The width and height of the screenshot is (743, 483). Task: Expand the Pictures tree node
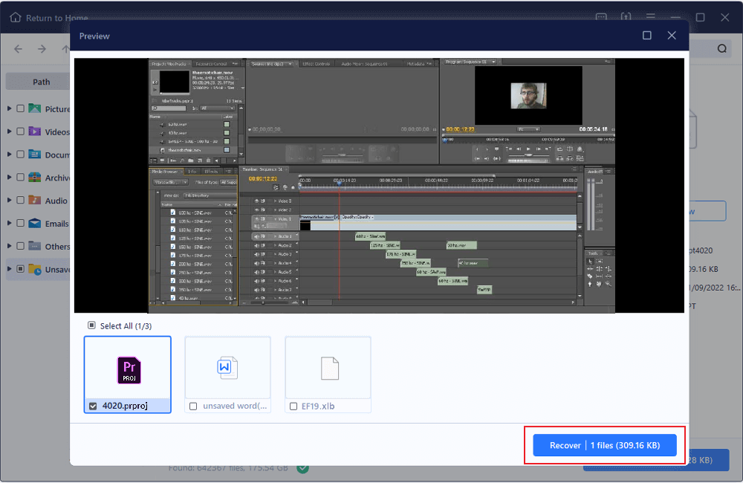tap(9, 109)
